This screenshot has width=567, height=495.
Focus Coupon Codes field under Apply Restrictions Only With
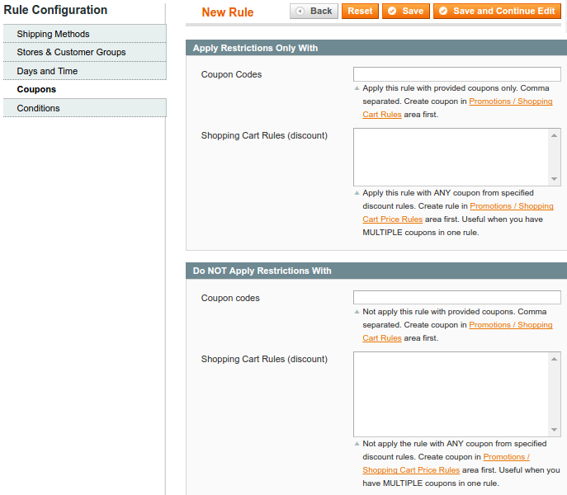point(456,74)
